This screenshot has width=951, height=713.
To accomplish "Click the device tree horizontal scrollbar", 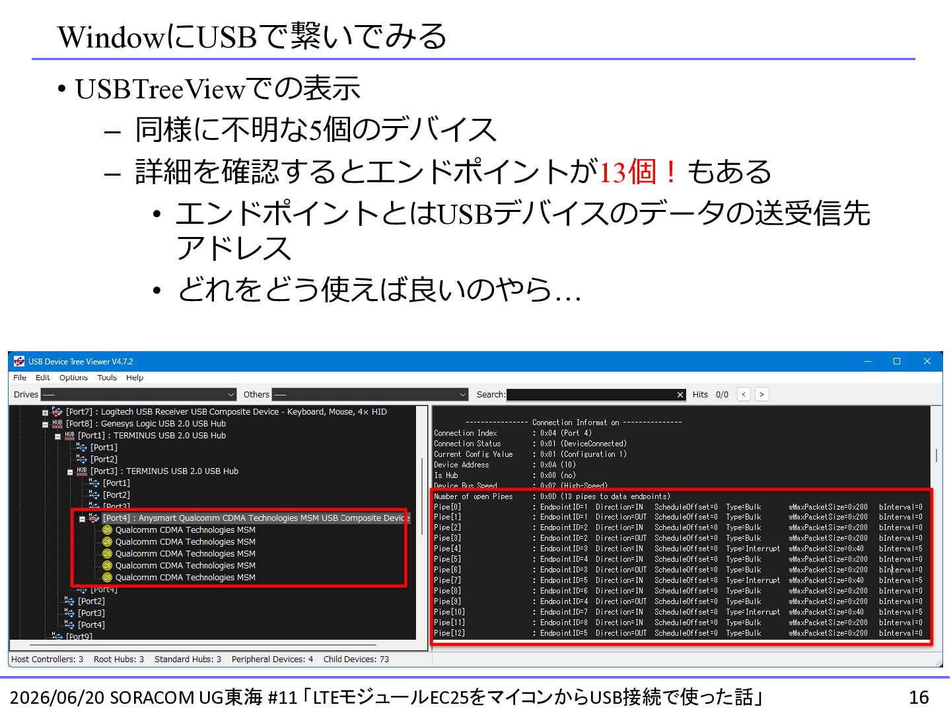I will 203,644.
